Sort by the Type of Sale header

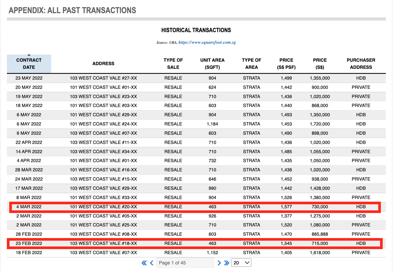tap(173, 64)
